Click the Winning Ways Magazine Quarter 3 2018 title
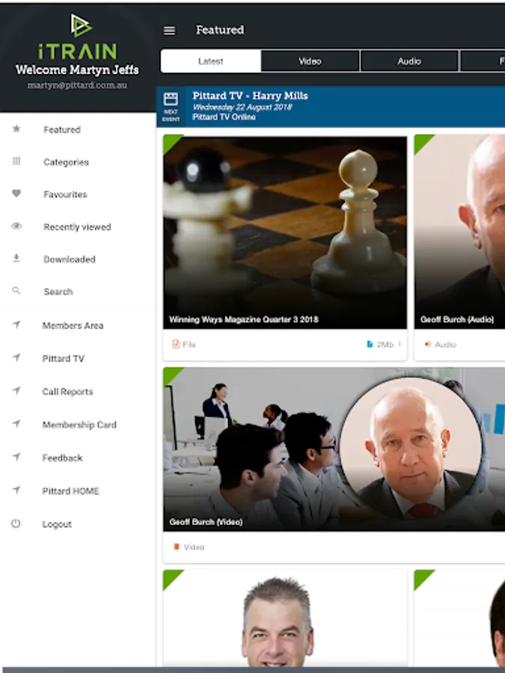This screenshot has width=505, height=673. (x=243, y=319)
